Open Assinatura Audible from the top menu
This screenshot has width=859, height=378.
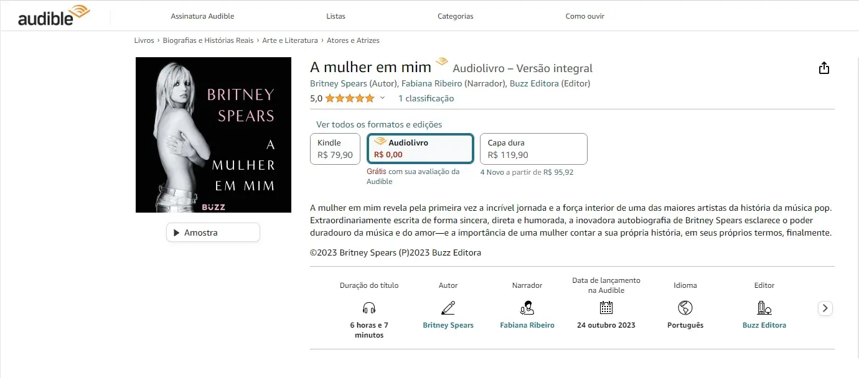pyautogui.click(x=202, y=16)
